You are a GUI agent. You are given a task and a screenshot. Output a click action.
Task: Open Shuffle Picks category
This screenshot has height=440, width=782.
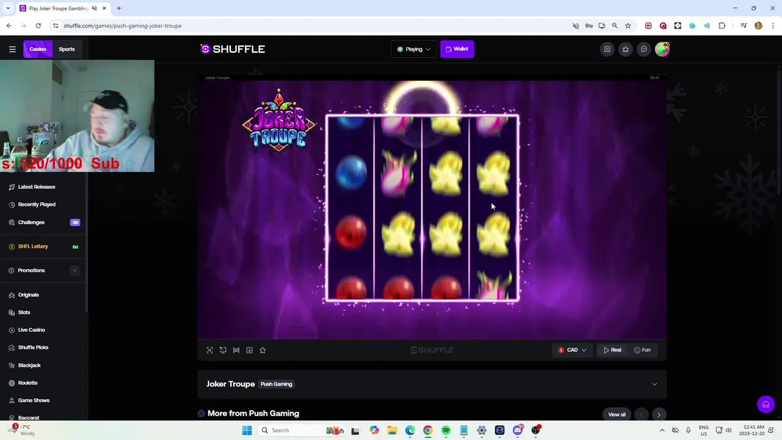pyautogui.click(x=33, y=347)
